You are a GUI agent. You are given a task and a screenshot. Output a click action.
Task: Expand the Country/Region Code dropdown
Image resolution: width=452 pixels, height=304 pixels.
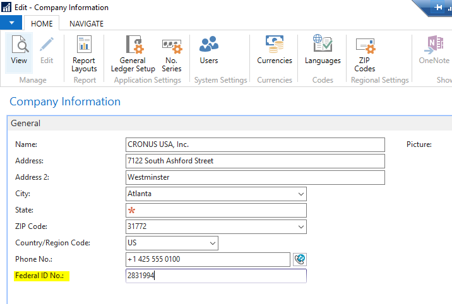pos(213,243)
